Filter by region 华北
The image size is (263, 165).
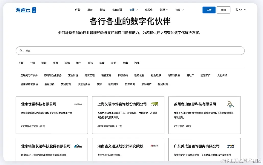click(67, 63)
